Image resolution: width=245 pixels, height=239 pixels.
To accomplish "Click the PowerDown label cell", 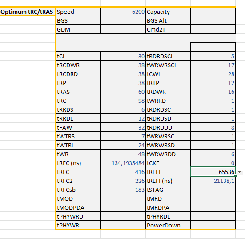I will (168, 225).
